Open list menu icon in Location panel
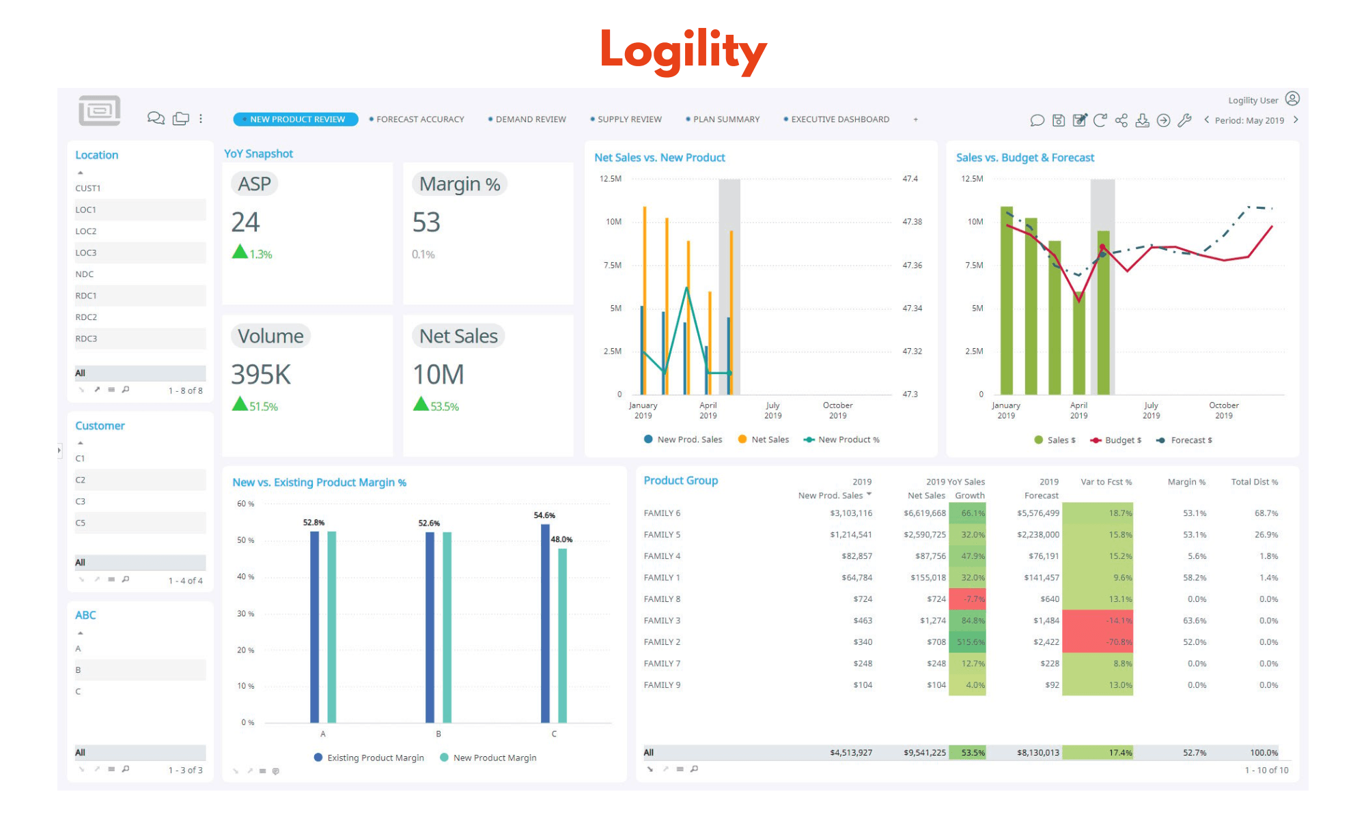 [111, 390]
